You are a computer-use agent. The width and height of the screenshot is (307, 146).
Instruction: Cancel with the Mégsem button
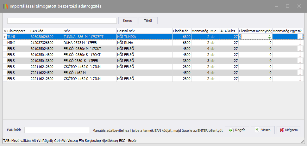click(x=288, y=130)
